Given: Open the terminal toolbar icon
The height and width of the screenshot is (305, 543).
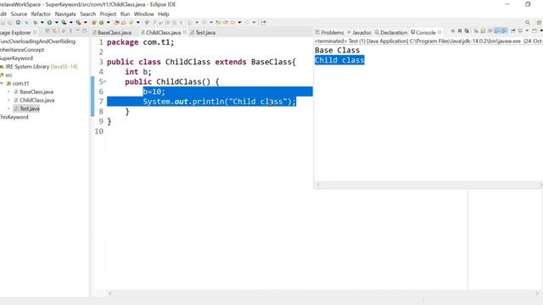Looking at the screenshot, I should coord(18,23).
